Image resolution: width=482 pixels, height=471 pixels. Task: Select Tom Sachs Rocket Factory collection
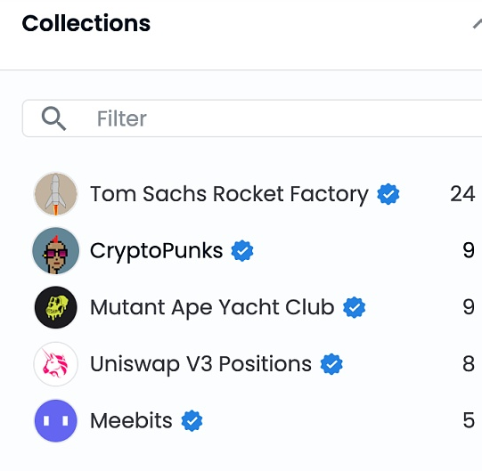(x=252, y=194)
